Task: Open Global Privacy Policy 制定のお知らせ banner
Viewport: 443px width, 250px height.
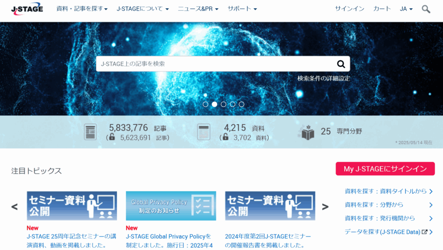Action: [171, 206]
